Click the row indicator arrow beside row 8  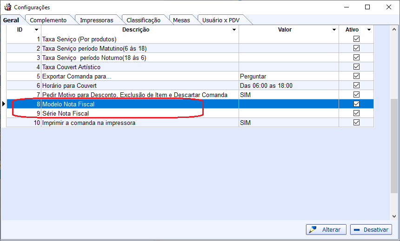(4, 104)
